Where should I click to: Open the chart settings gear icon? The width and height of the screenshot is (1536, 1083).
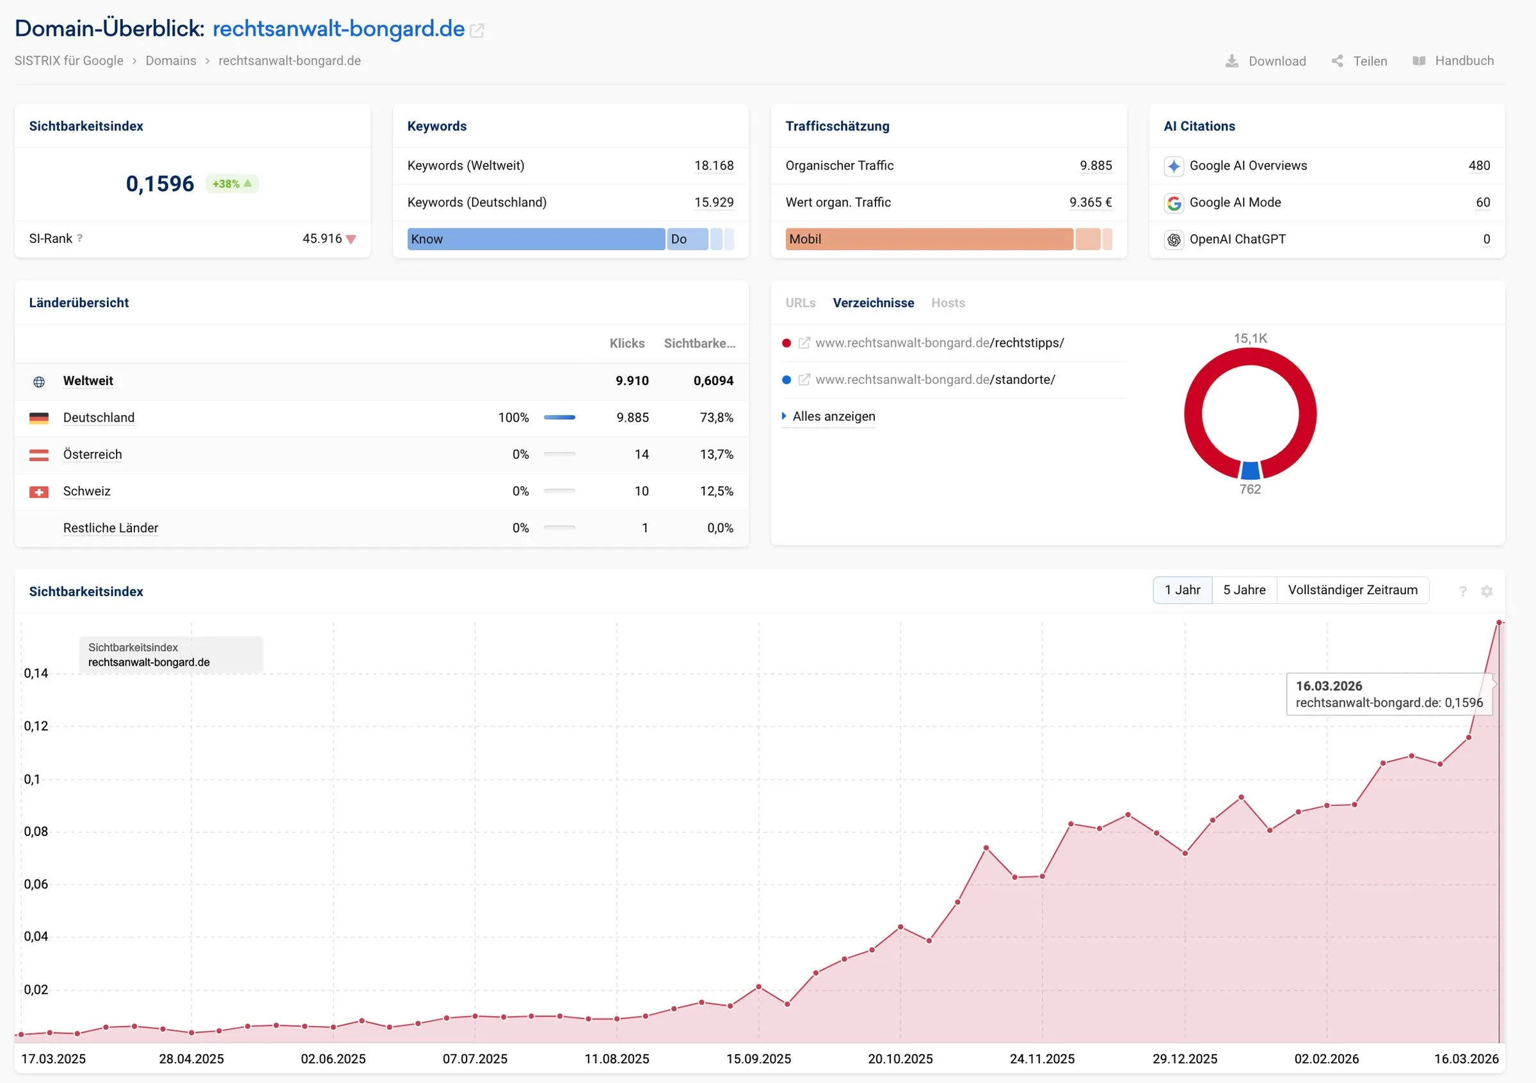tap(1487, 591)
